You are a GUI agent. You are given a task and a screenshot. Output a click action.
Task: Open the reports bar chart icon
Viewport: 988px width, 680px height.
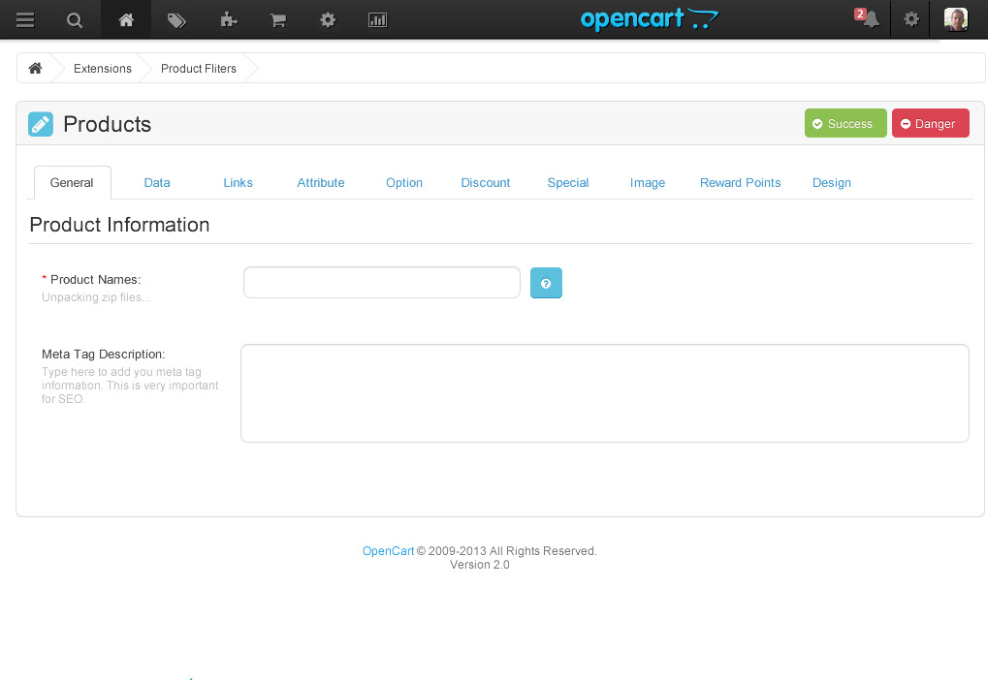pos(377,20)
